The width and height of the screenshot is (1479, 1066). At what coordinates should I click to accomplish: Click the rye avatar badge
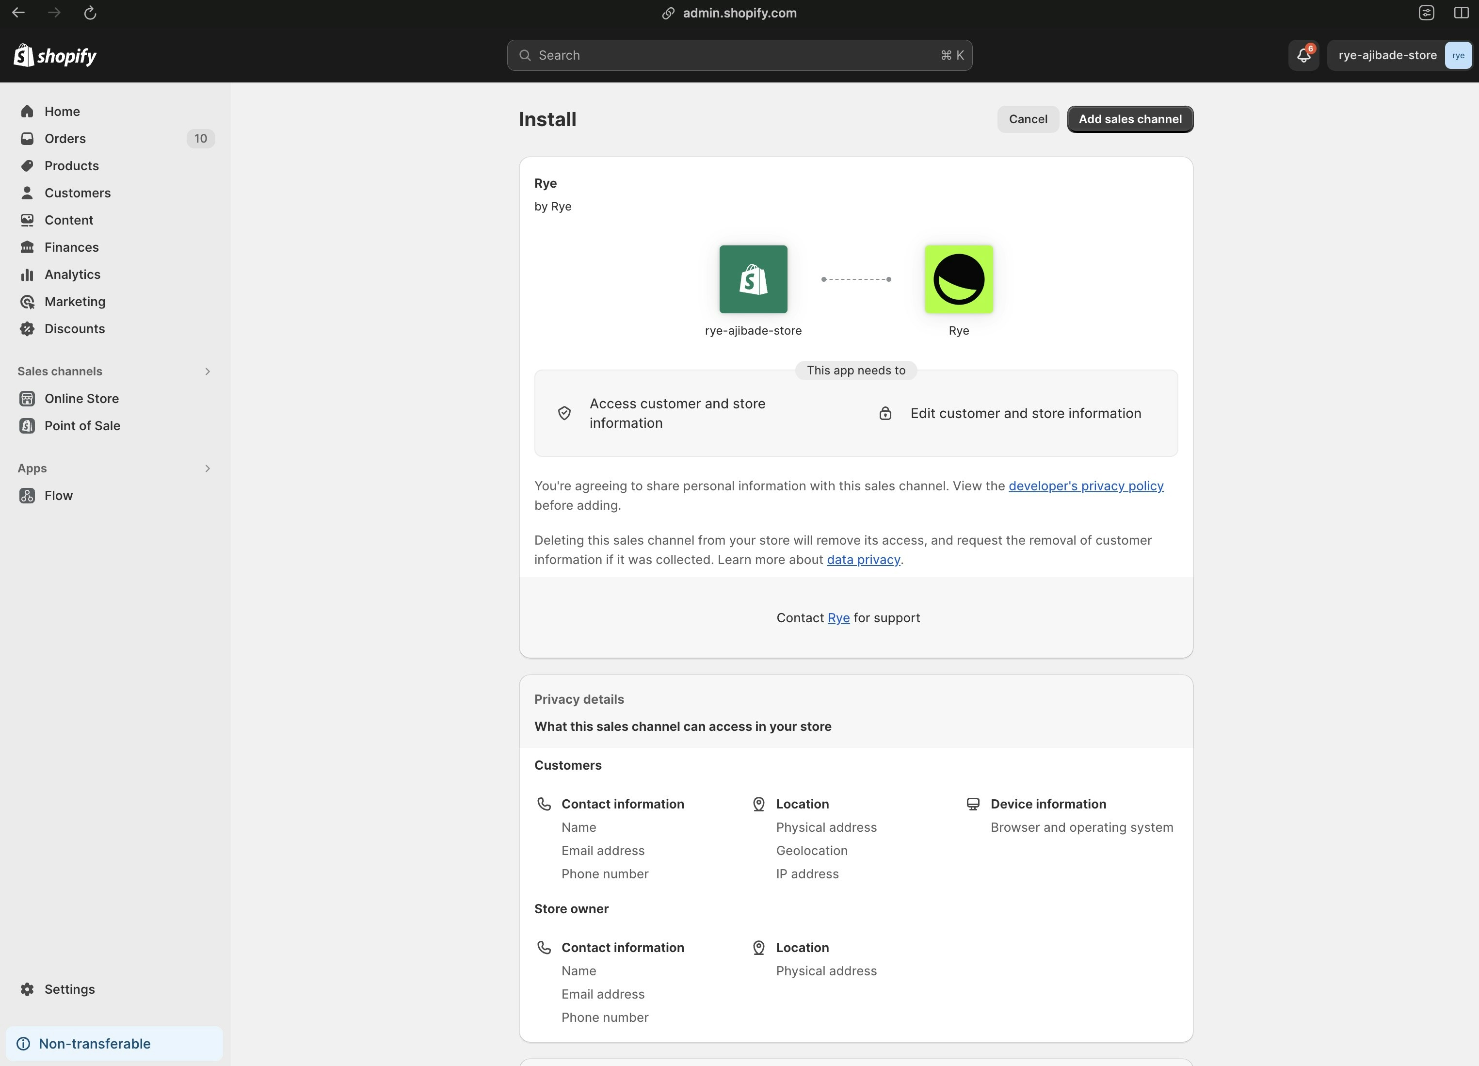1458,55
